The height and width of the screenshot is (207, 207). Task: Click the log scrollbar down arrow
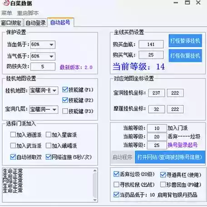pos(95,200)
